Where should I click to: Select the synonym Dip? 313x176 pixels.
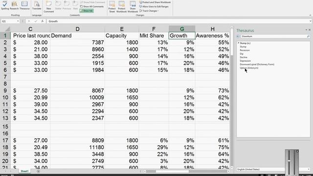tap(242, 54)
